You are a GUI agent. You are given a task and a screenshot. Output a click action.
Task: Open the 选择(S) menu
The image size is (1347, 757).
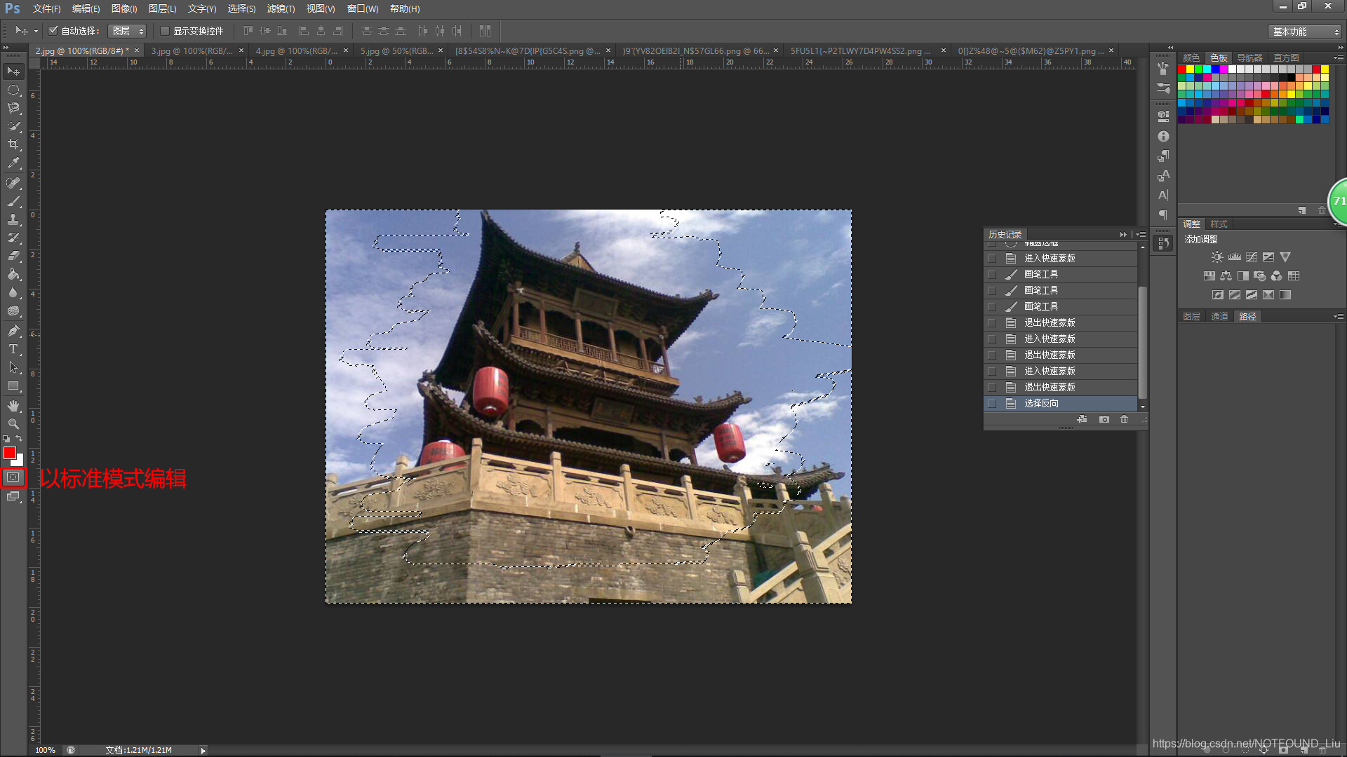(241, 8)
